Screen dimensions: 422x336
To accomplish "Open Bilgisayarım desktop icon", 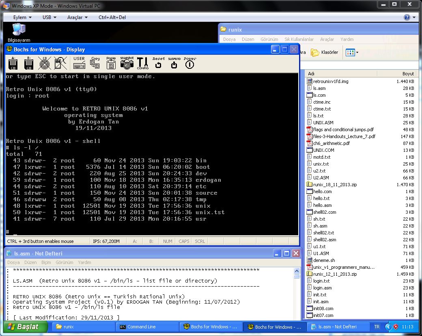I will pos(19,33).
